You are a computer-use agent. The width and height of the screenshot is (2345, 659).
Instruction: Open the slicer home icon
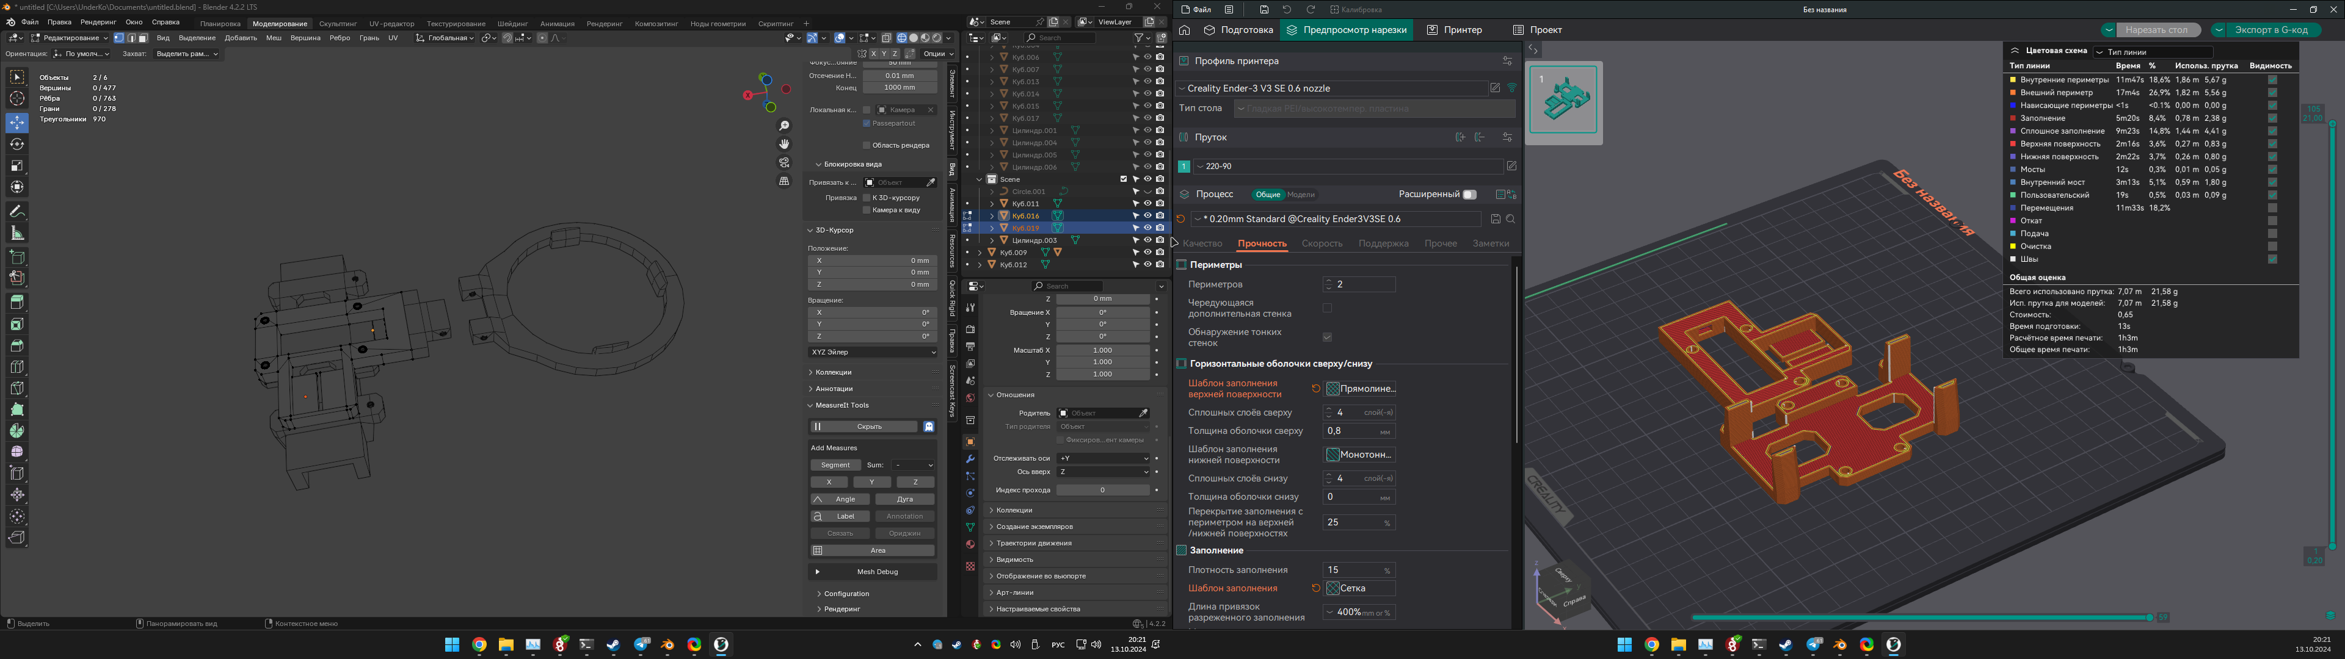click(x=1184, y=30)
